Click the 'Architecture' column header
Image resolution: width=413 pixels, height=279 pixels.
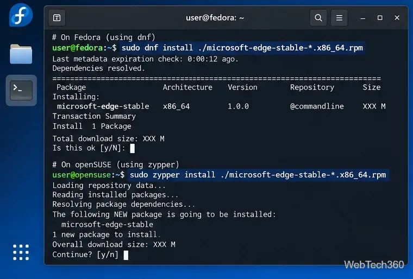[187, 87]
